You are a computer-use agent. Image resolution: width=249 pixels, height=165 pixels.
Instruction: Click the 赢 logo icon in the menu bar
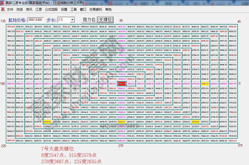[3, 9]
